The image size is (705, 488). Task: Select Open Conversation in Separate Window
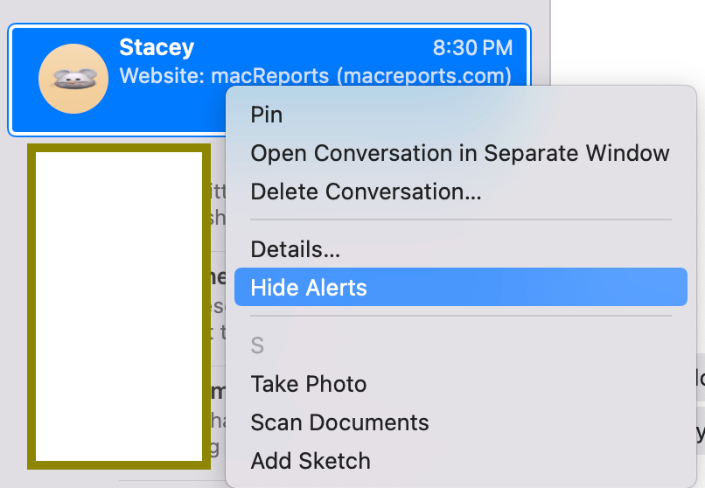coord(459,153)
